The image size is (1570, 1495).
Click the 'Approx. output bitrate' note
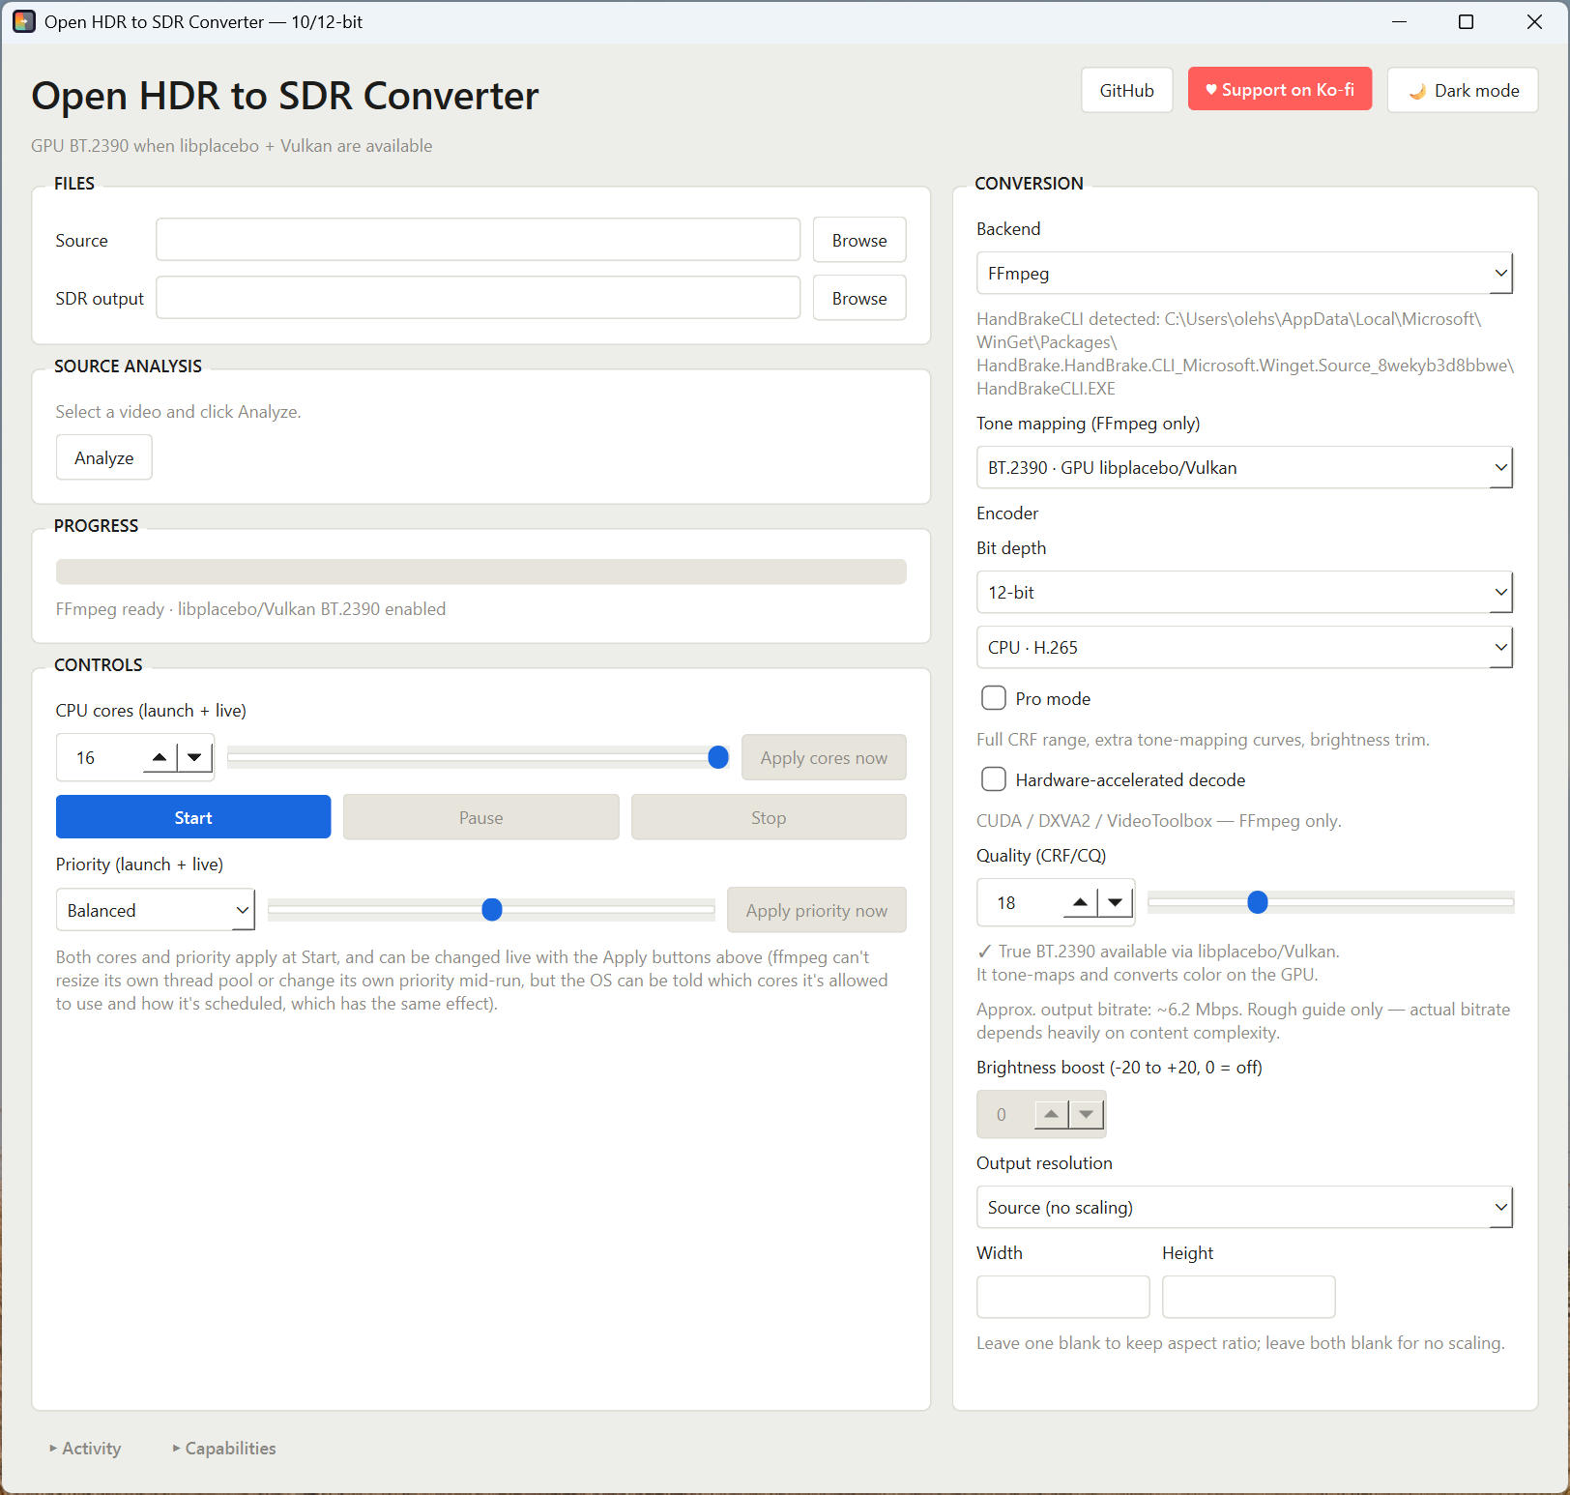pyautogui.click(x=1243, y=1021)
